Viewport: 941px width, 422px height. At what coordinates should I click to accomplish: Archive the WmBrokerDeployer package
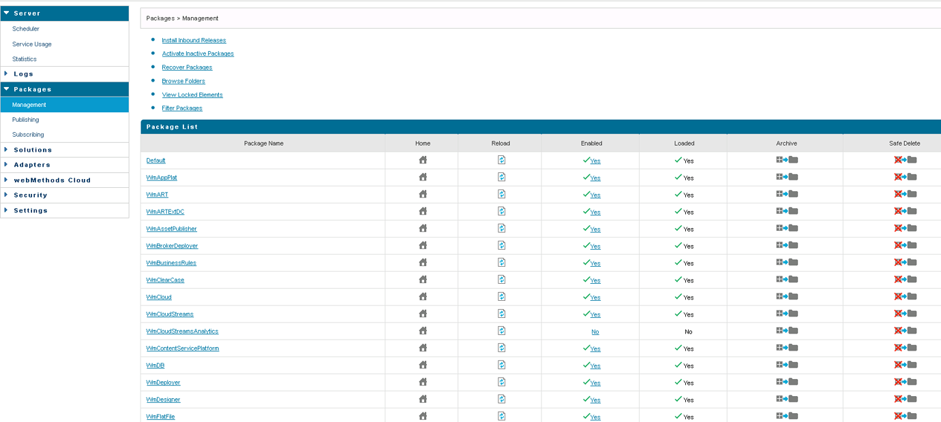click(x=787, y=245)
